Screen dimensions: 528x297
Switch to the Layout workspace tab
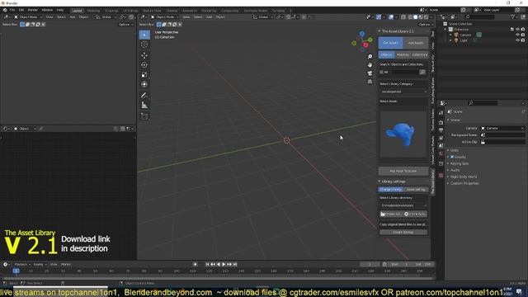click(x=77, y=11)
